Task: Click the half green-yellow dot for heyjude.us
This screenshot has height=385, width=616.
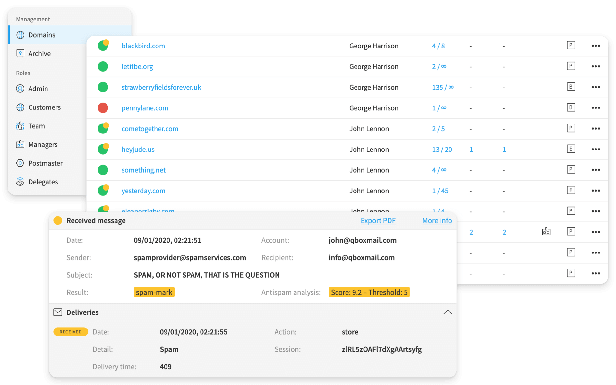Action: coord(103,149)
